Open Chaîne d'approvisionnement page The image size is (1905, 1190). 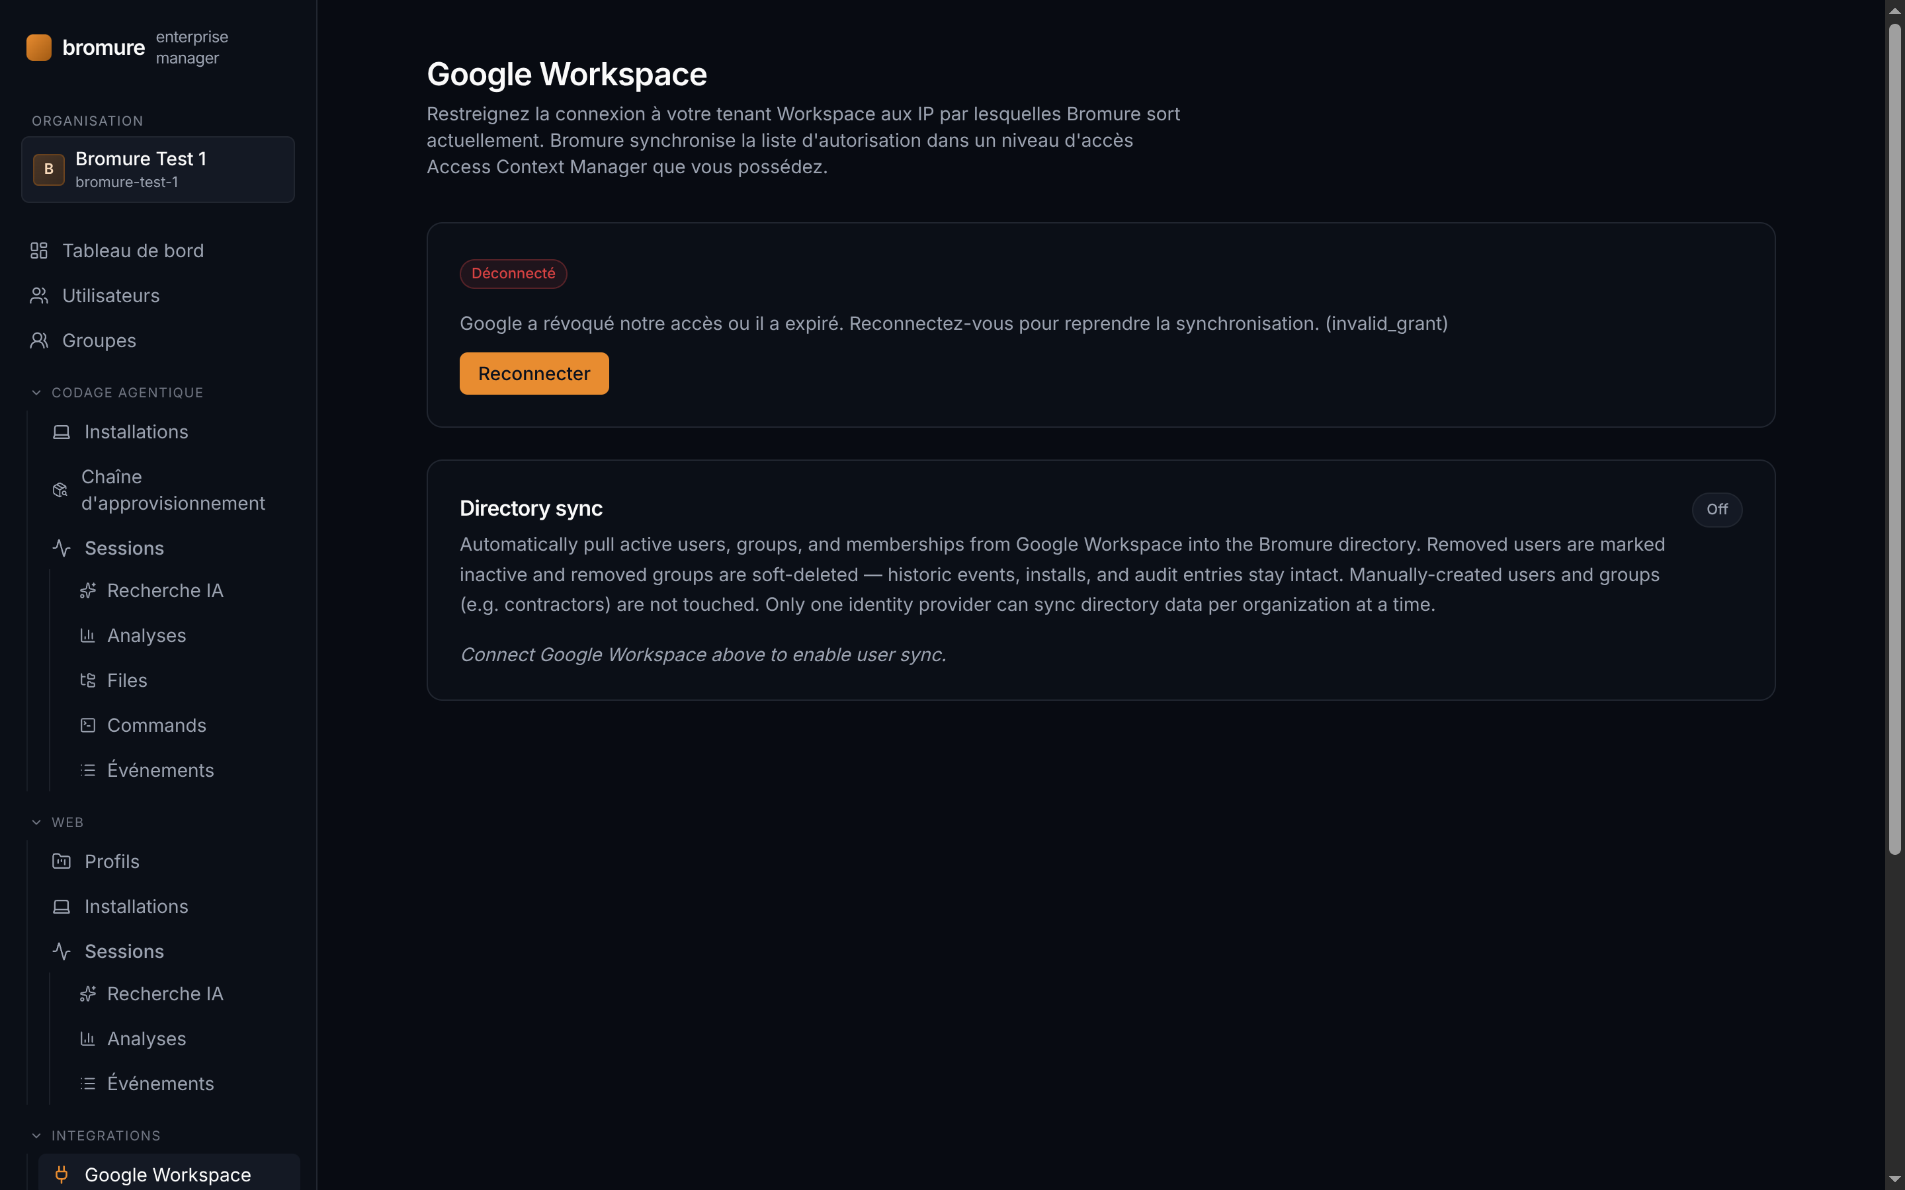[173, 489]
